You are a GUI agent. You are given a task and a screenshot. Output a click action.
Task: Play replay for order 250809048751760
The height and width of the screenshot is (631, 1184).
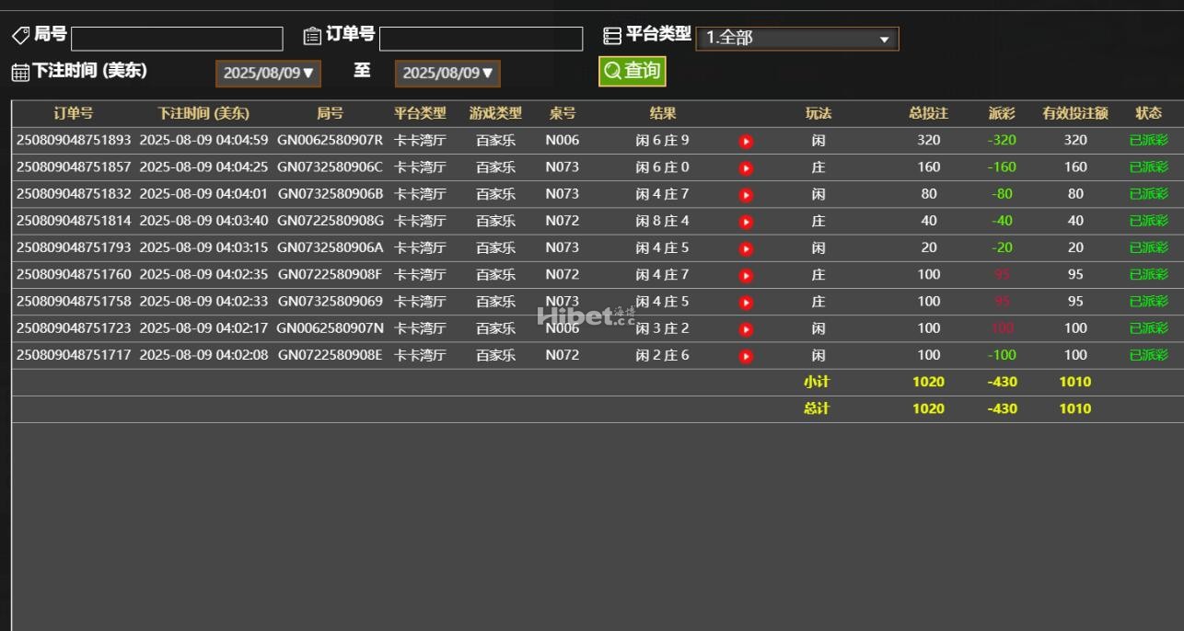(x=746, y=275)
